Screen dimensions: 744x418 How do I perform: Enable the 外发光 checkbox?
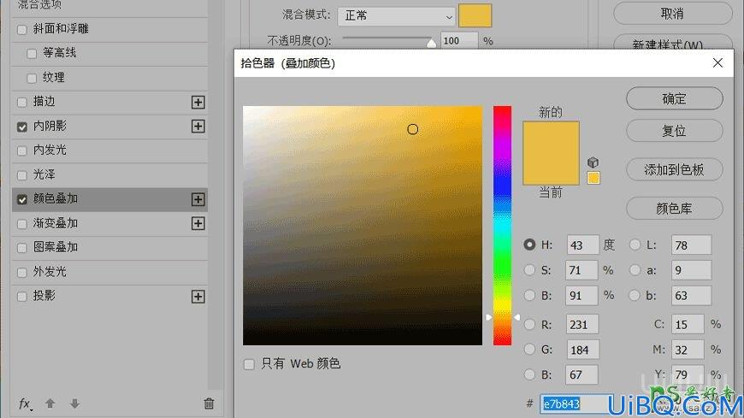22,273
